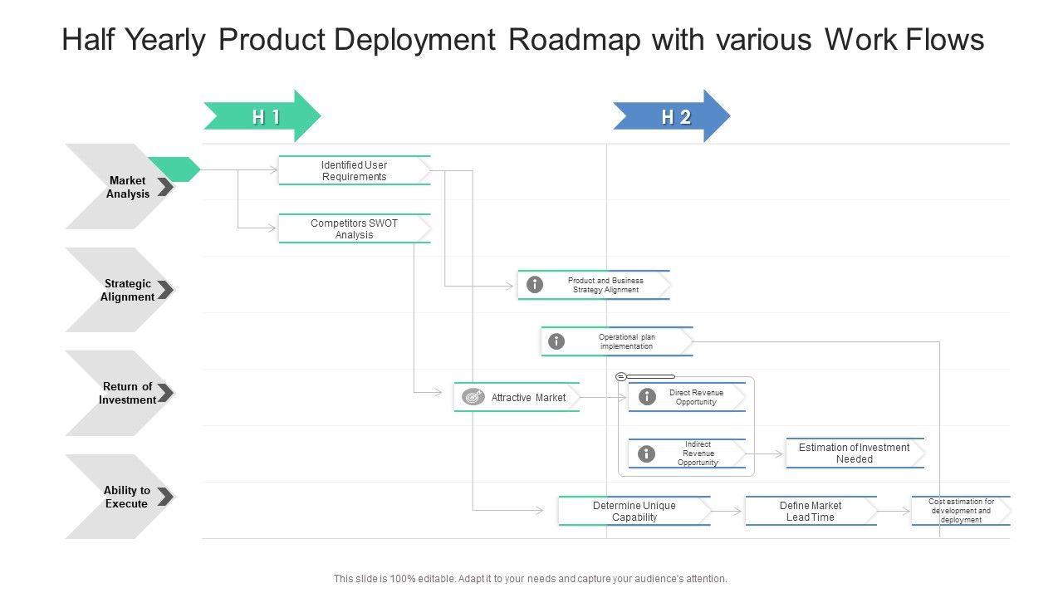Toggle the small bracket above Direct Revenue Opportunity
The image size is (1063, 598).
tap(621, 375)
